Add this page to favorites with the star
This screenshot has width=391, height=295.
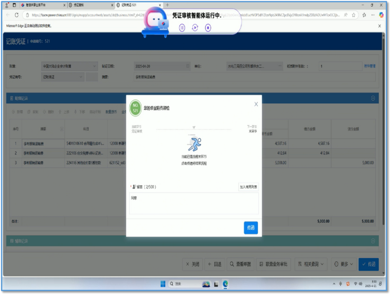[354, 15]
